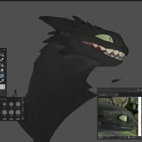Maximize the reference image window
The width and height of the screenshot is (142, 142).
point(138,90)
